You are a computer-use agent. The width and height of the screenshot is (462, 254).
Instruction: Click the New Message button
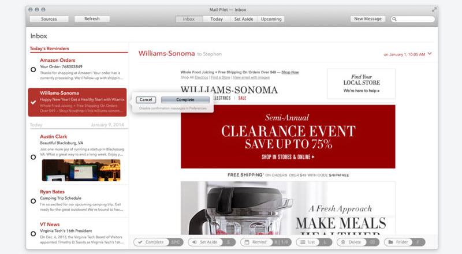point(368,19)
